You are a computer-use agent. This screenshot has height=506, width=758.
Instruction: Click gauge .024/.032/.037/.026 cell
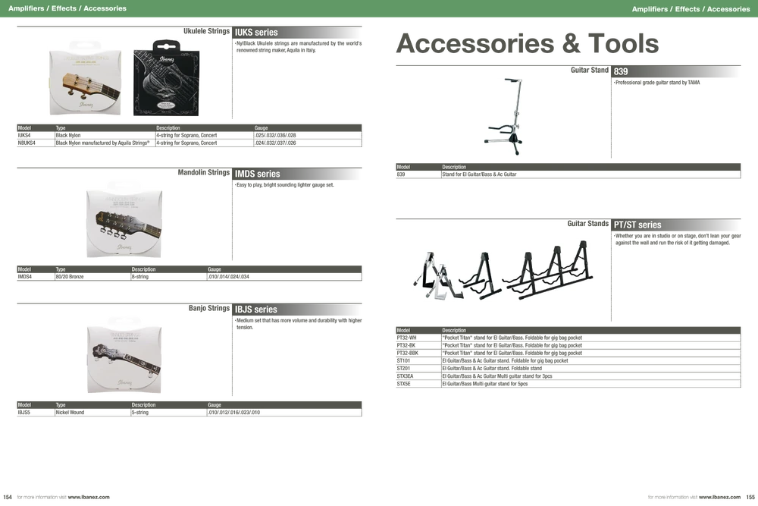click(x=308, y=143)
